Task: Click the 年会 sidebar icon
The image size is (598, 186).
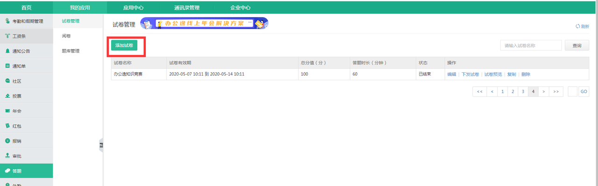Action: (7, 110)
